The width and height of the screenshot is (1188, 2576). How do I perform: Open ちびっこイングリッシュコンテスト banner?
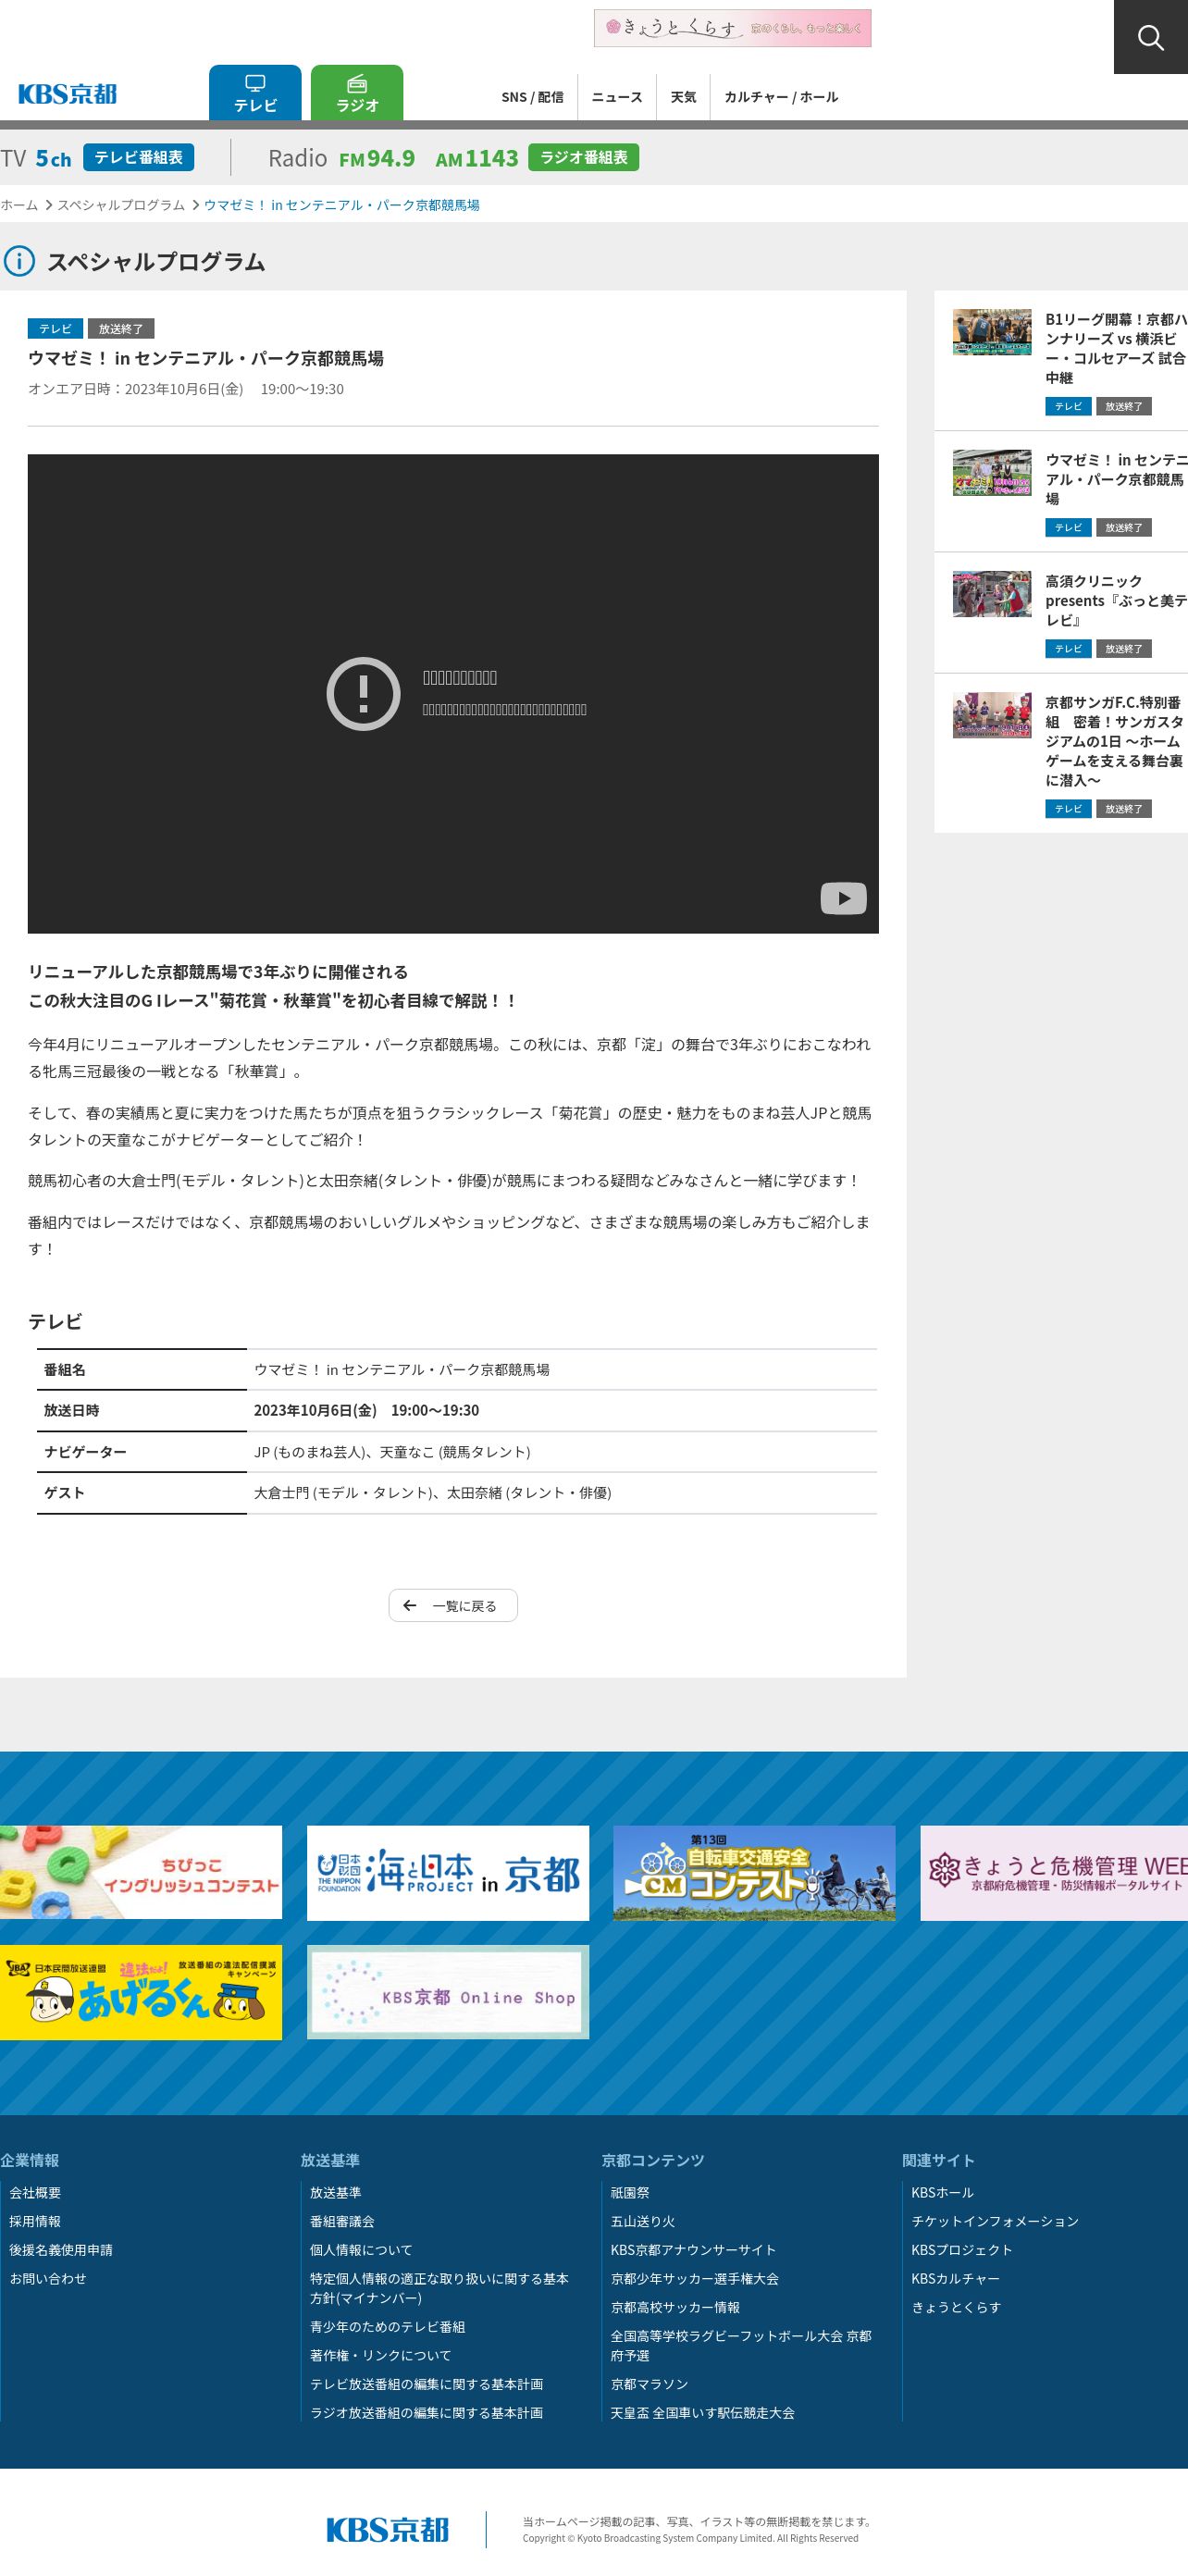(141, 1872)
